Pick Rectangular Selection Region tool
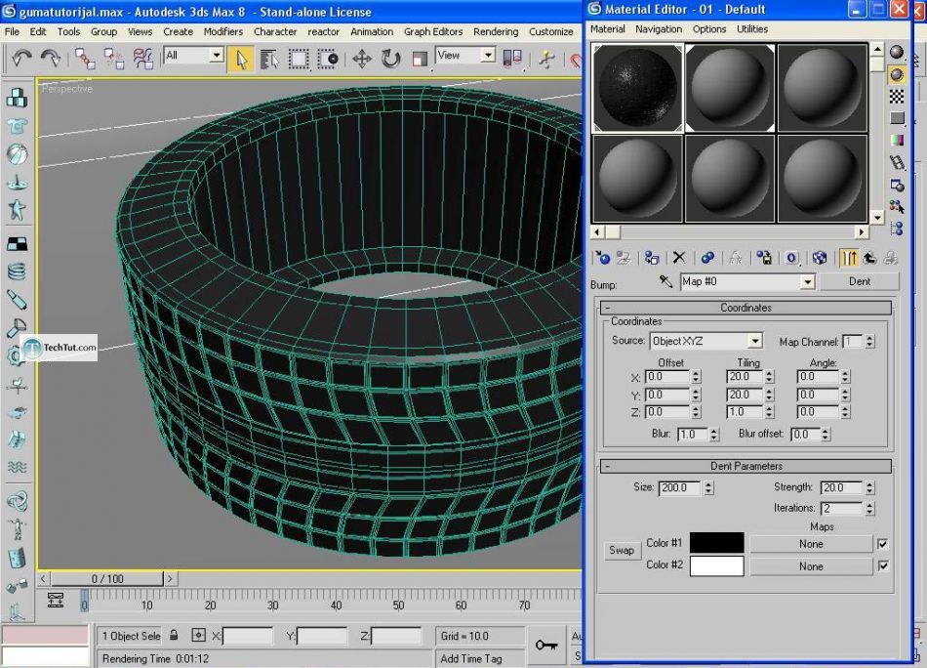Viewport: 927px width, 668px height. point(299,60)
